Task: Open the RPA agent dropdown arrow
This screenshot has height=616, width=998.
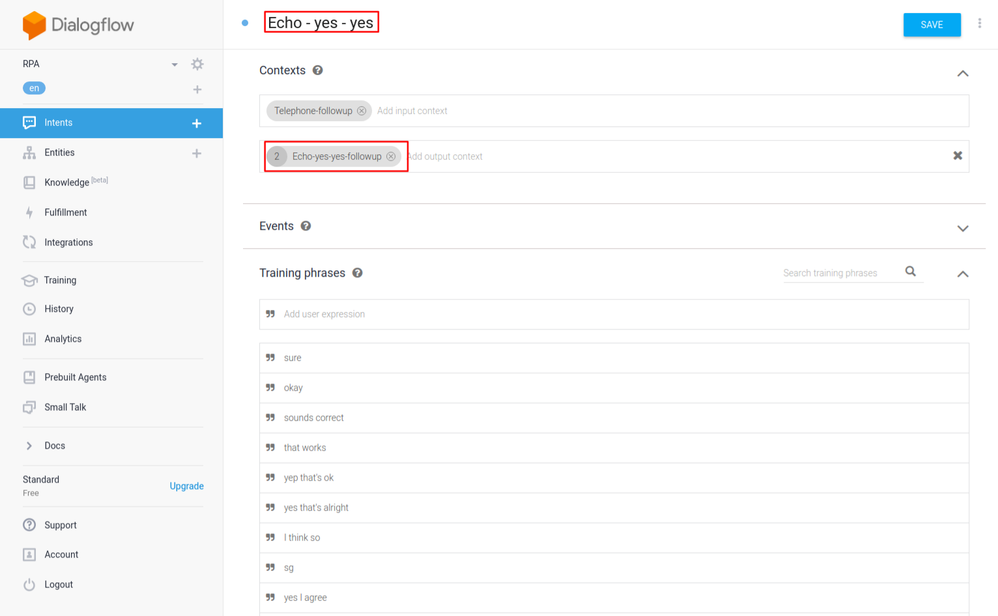Action: pos(175,64)
